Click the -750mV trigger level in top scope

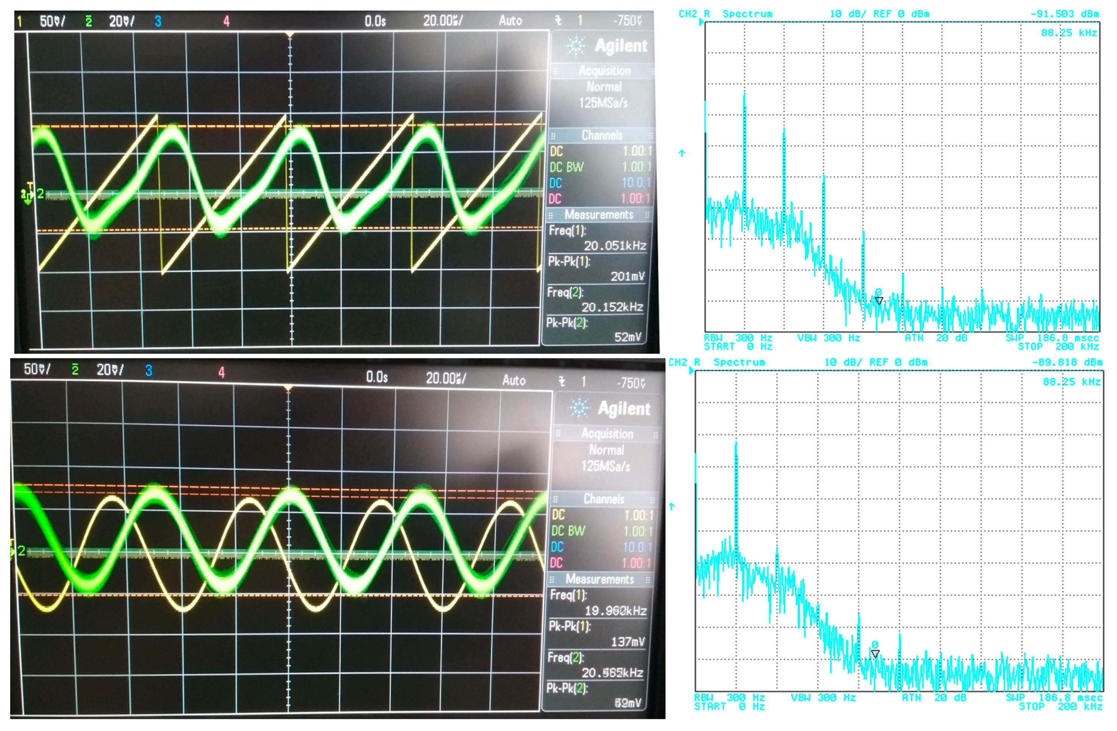(627, 21)
